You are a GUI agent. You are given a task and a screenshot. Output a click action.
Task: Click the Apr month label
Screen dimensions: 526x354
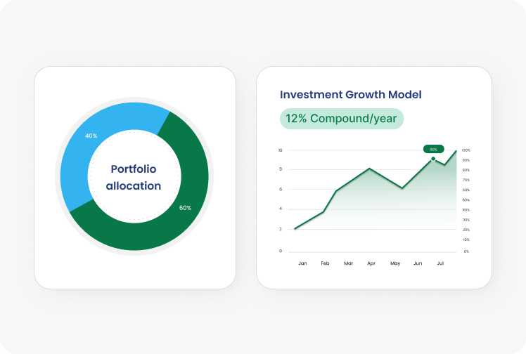(371, 263)
